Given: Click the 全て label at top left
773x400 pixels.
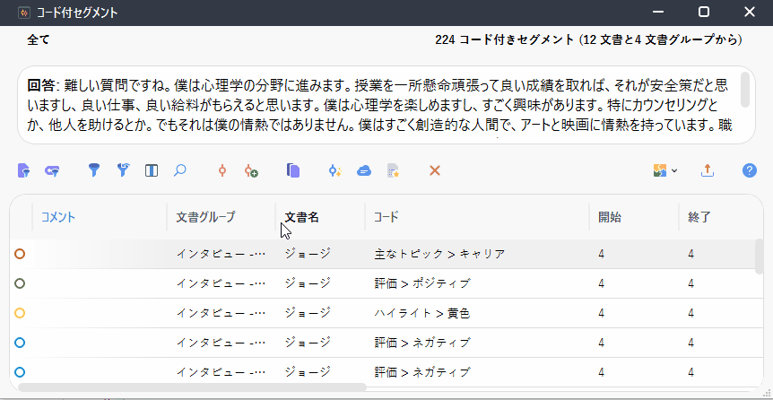Looking at the screenshot, I should (39, 40).
